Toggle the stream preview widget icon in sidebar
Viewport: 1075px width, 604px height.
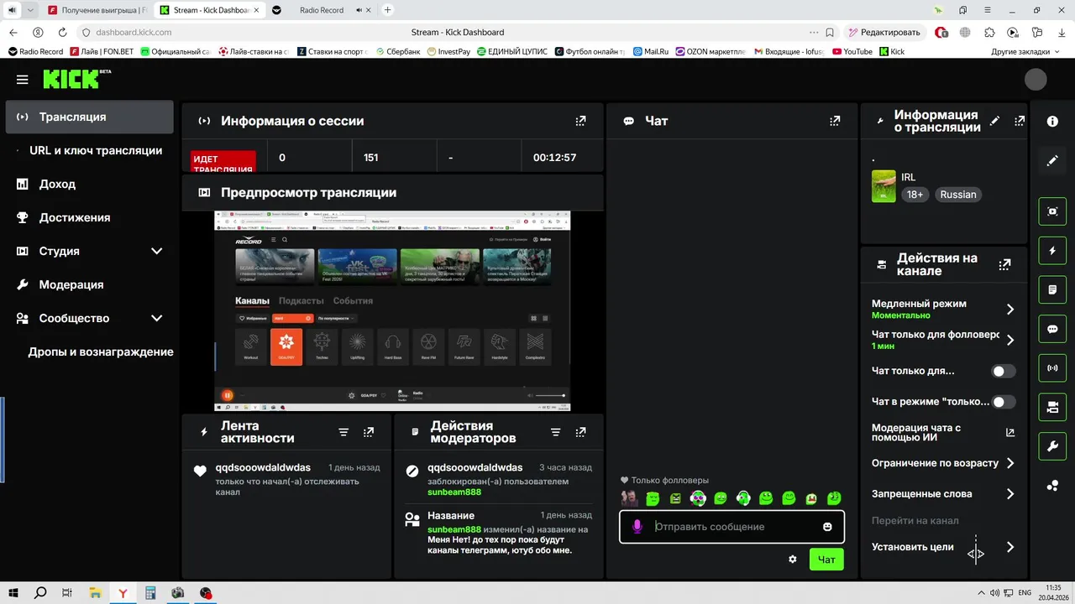click(x=1052, y=211)
